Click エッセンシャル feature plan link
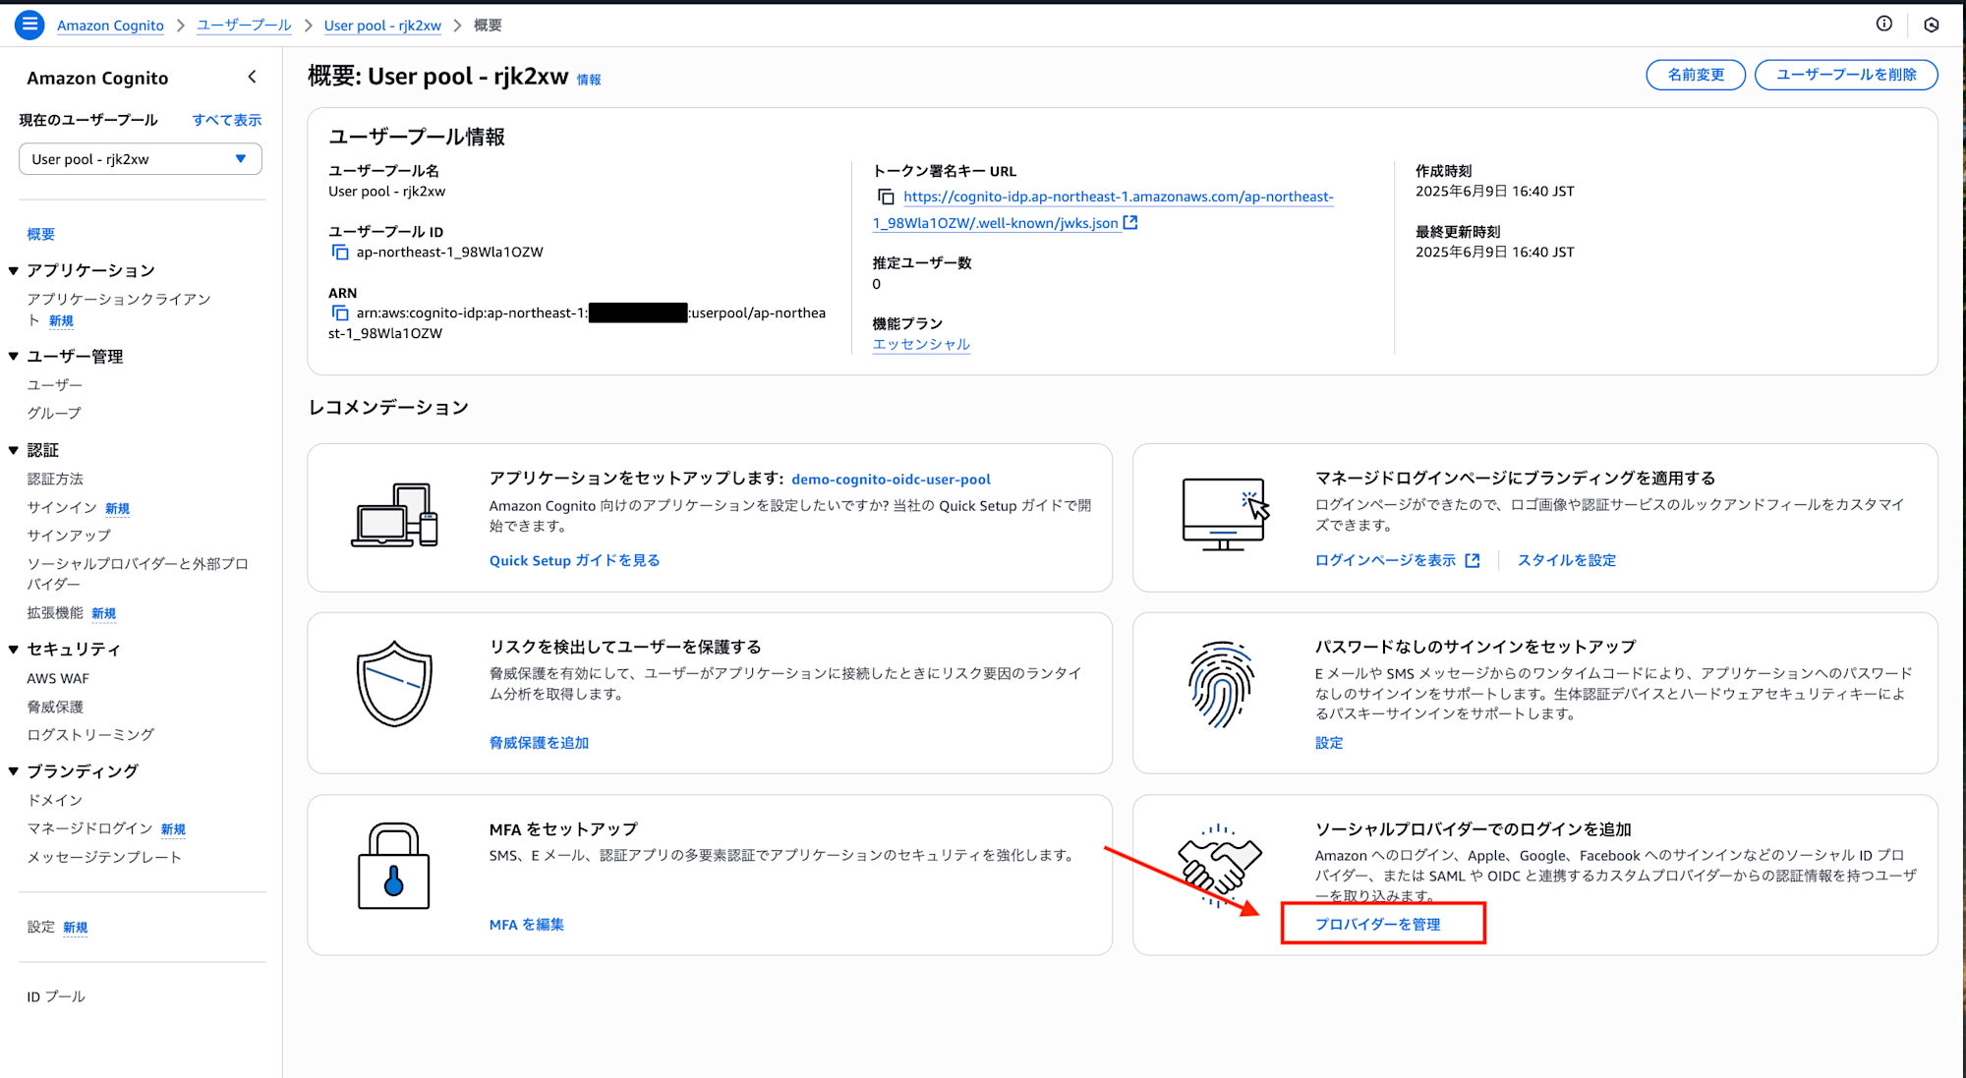 click(921, 345)
